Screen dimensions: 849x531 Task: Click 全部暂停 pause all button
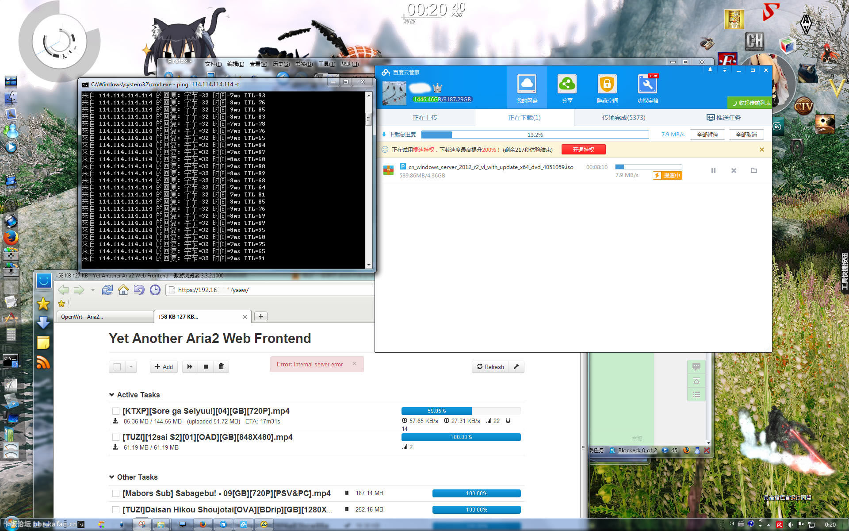pyautogui.click(x=707, y=135)
